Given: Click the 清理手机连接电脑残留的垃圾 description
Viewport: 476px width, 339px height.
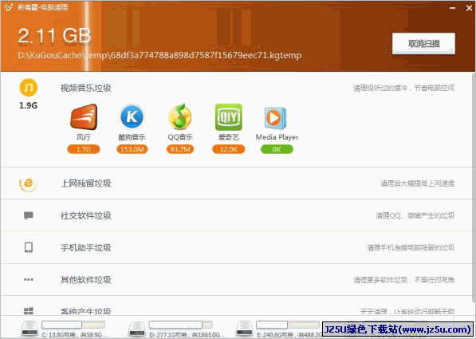Looking at the screenshot, I should pyautogui.click(x=411, y=247).
